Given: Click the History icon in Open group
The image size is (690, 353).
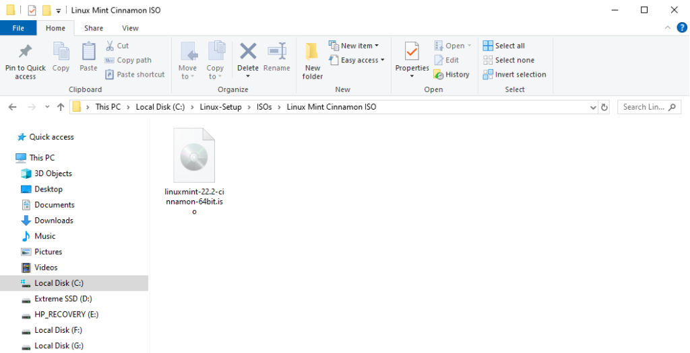Looking at the screenshot, I should 439,75.
